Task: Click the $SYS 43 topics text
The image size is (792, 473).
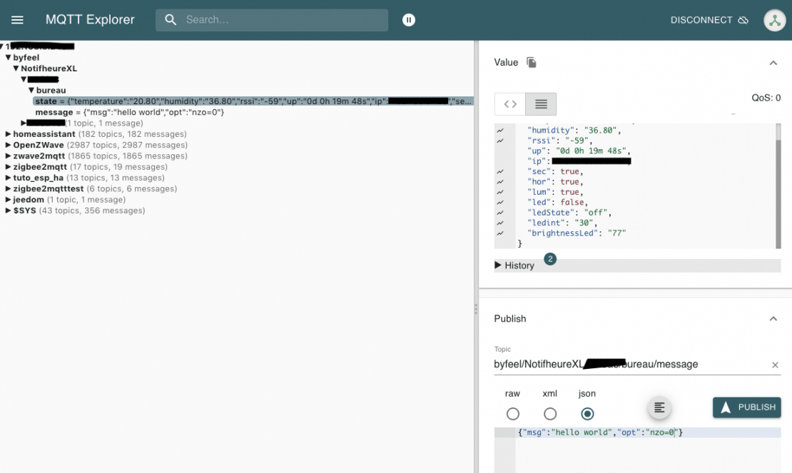Action: pyautogui.click(x=92, y=210)
